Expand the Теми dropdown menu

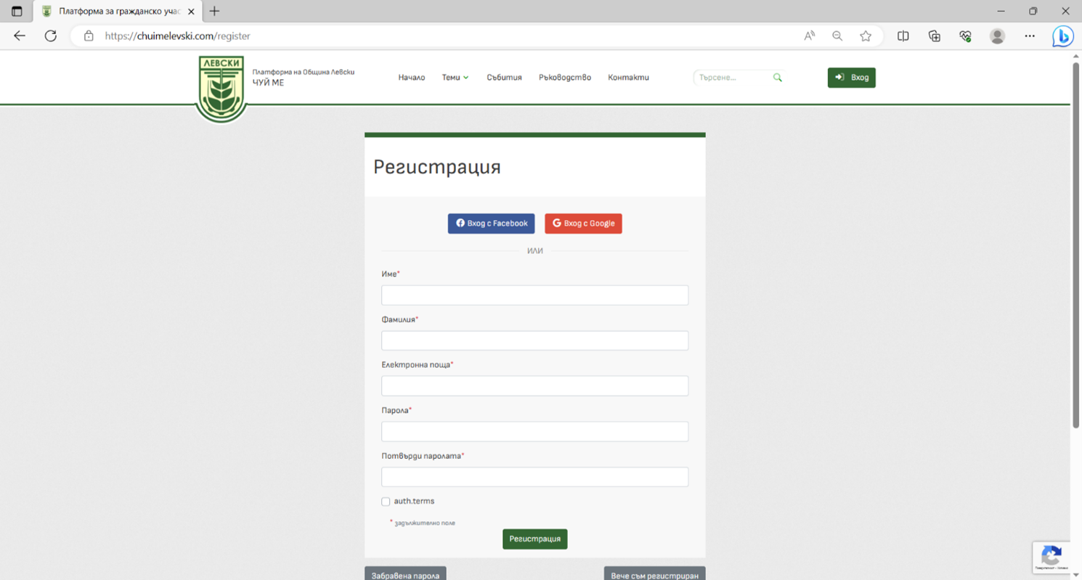[x=455, y=78]
